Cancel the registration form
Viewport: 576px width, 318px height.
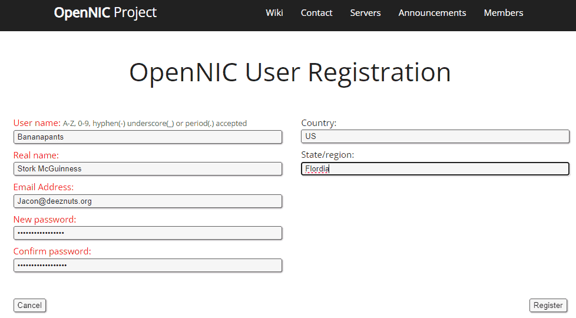30,306
